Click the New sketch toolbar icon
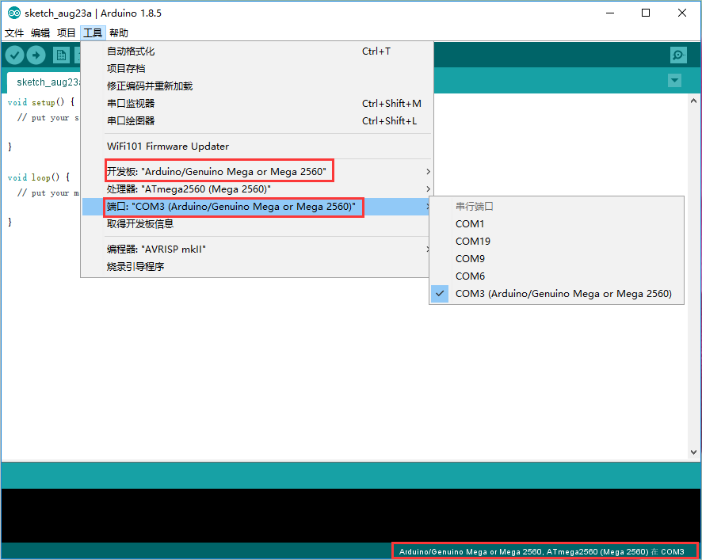702x560 pixels. [x=61, y=55]
